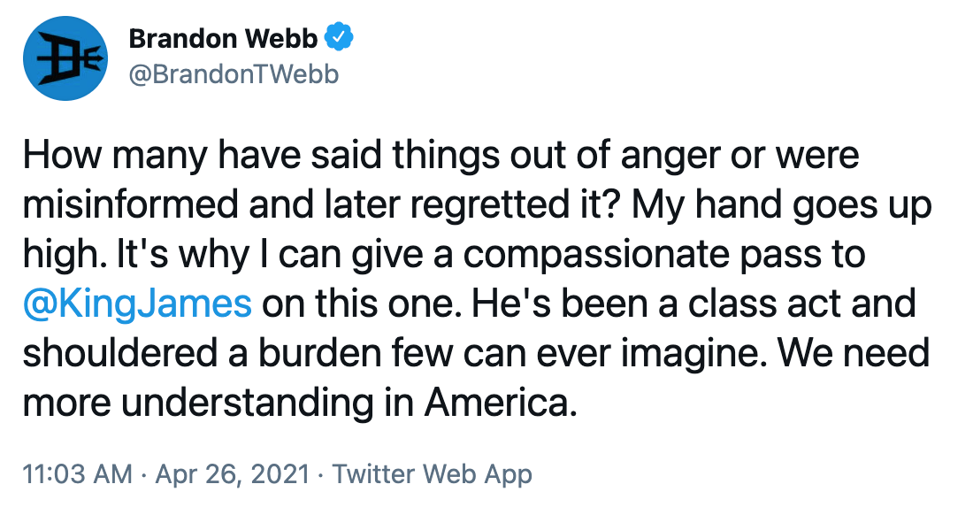This screenshot has width=973, height=515.
Task: Visit the @BrandonTWebb handle
Action: tap(234, 75)
